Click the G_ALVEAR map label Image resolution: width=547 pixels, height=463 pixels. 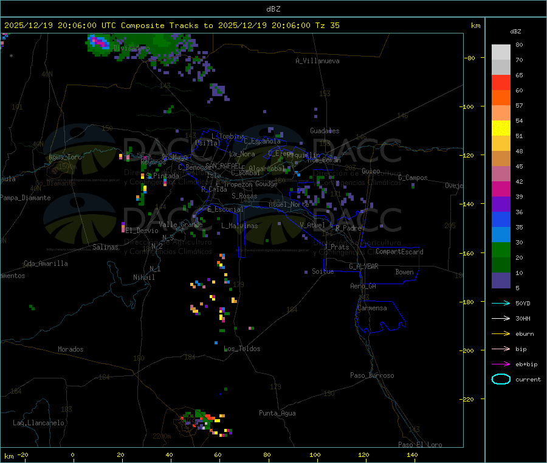click(x=363, y=266)
